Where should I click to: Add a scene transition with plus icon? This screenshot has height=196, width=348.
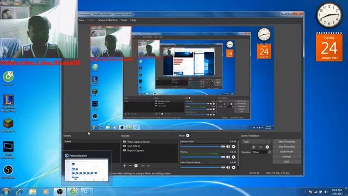(x=254, y=147)
